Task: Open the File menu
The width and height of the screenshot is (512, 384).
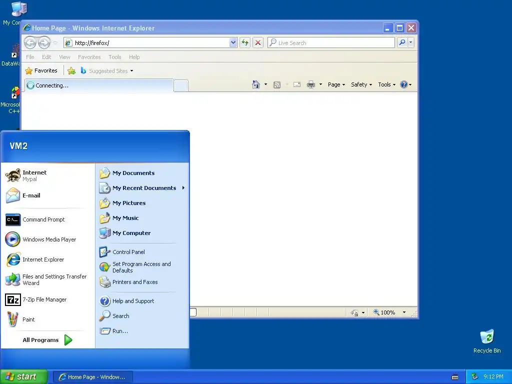Action: point(30,57)
